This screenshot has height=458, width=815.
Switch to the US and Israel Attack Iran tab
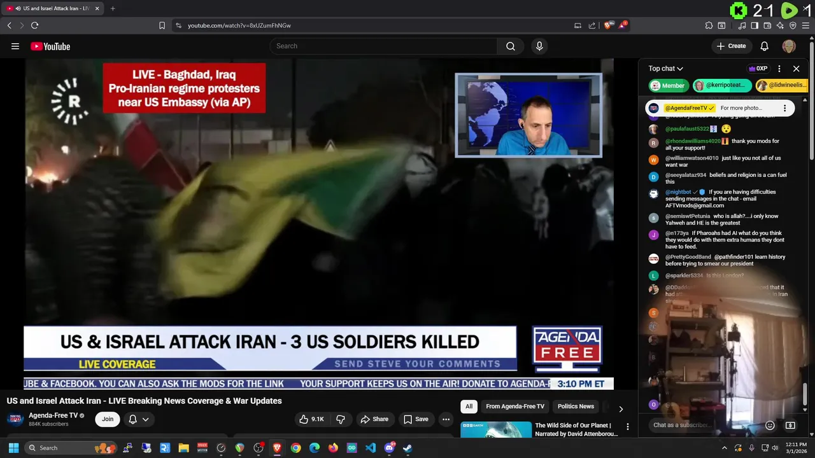tap(52, 8)
